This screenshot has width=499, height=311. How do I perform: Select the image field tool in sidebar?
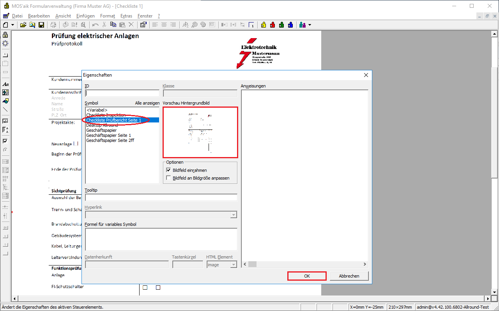(5, 93)
